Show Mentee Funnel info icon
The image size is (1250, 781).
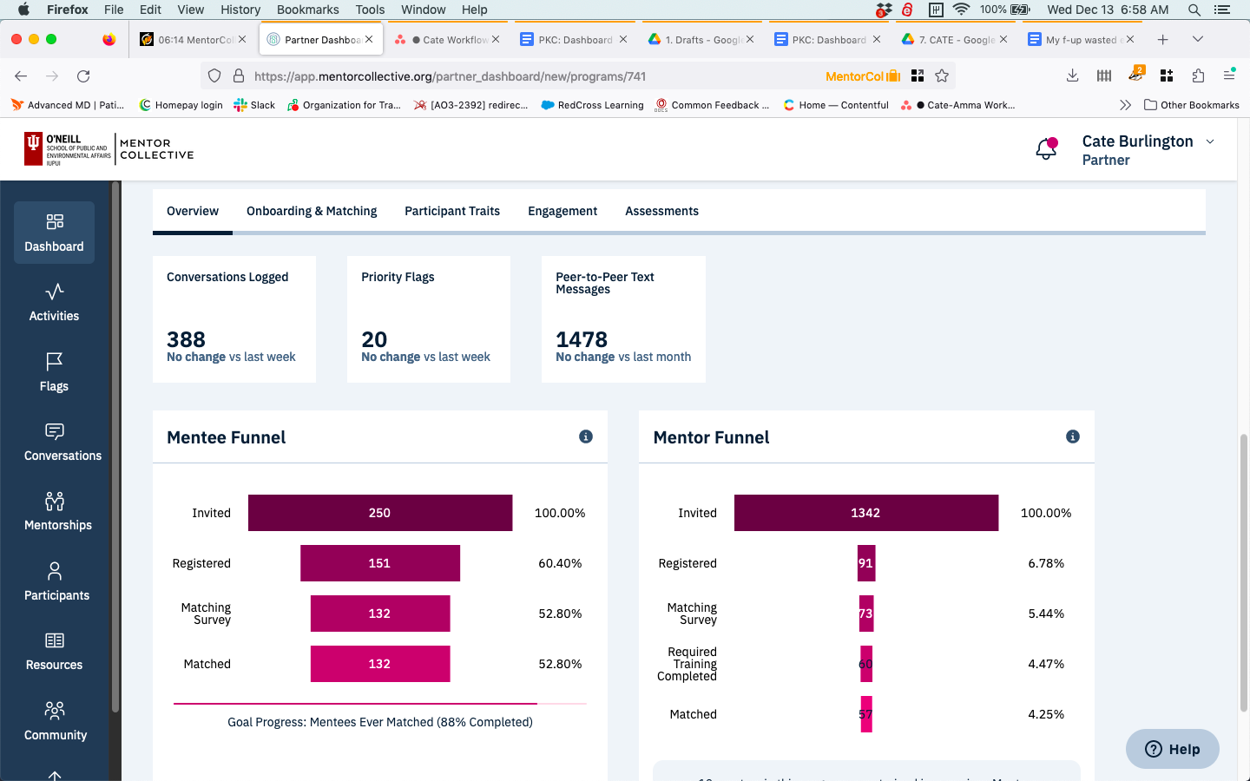(586, 436)
